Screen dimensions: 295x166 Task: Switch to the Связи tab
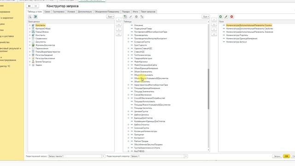point(47,12)
